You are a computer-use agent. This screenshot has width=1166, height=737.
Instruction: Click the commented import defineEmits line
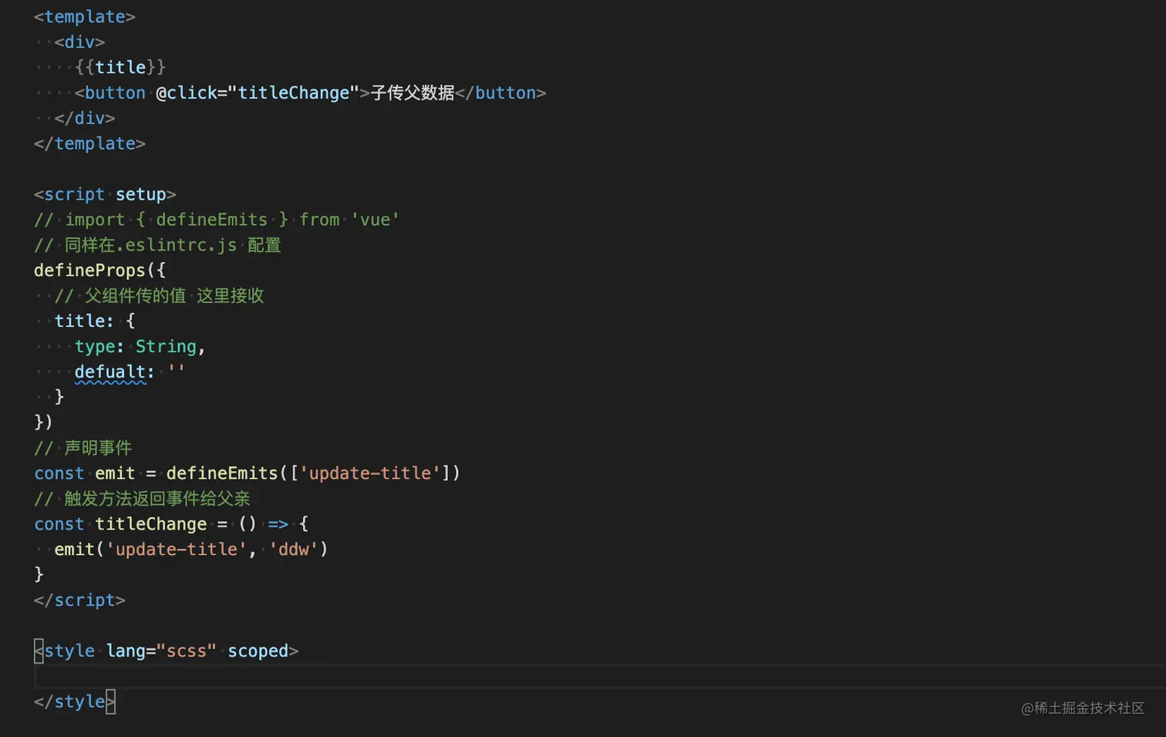tap(217, 220)
